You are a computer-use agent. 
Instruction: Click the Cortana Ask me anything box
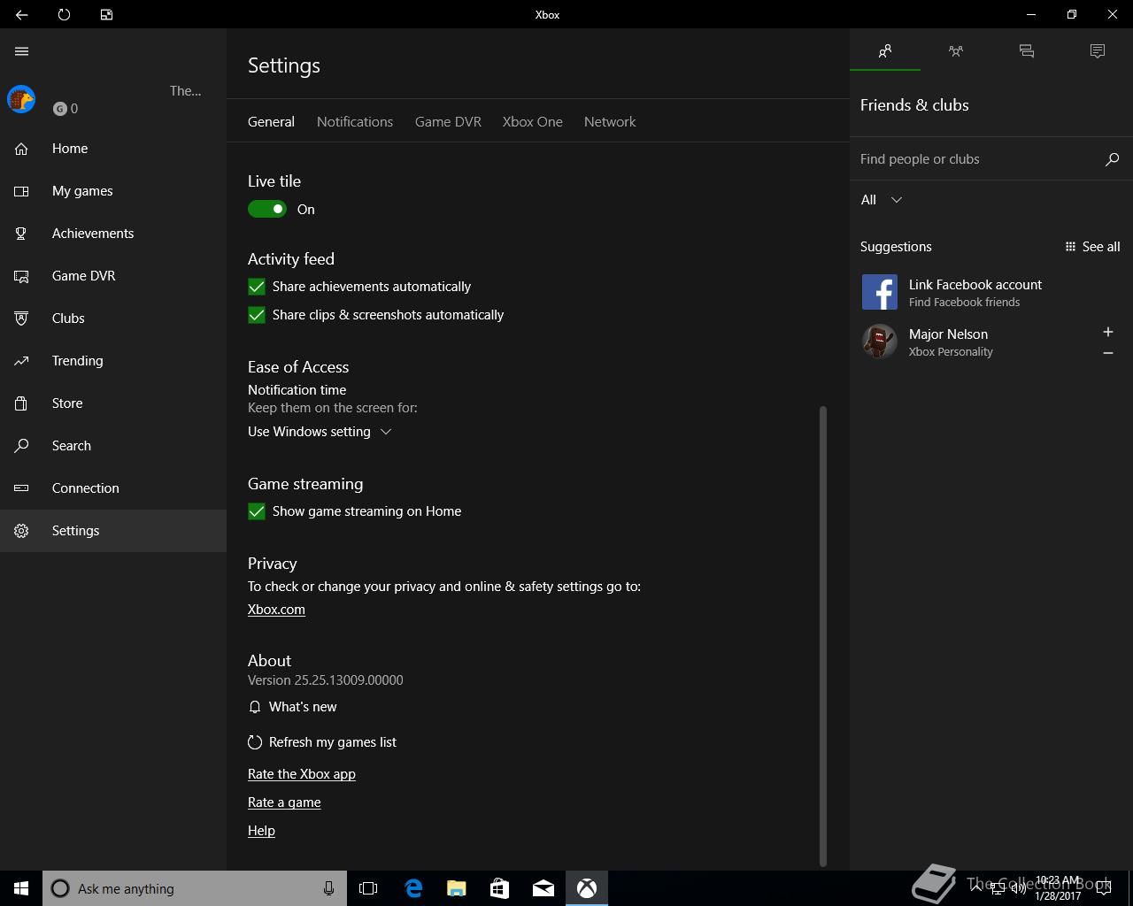tap(194, 888)
